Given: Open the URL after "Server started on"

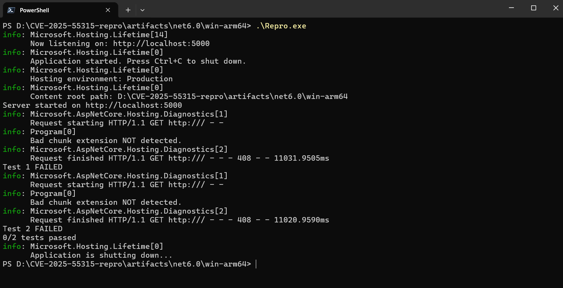Looking at the screenshot, I should (x=134, y=105).
